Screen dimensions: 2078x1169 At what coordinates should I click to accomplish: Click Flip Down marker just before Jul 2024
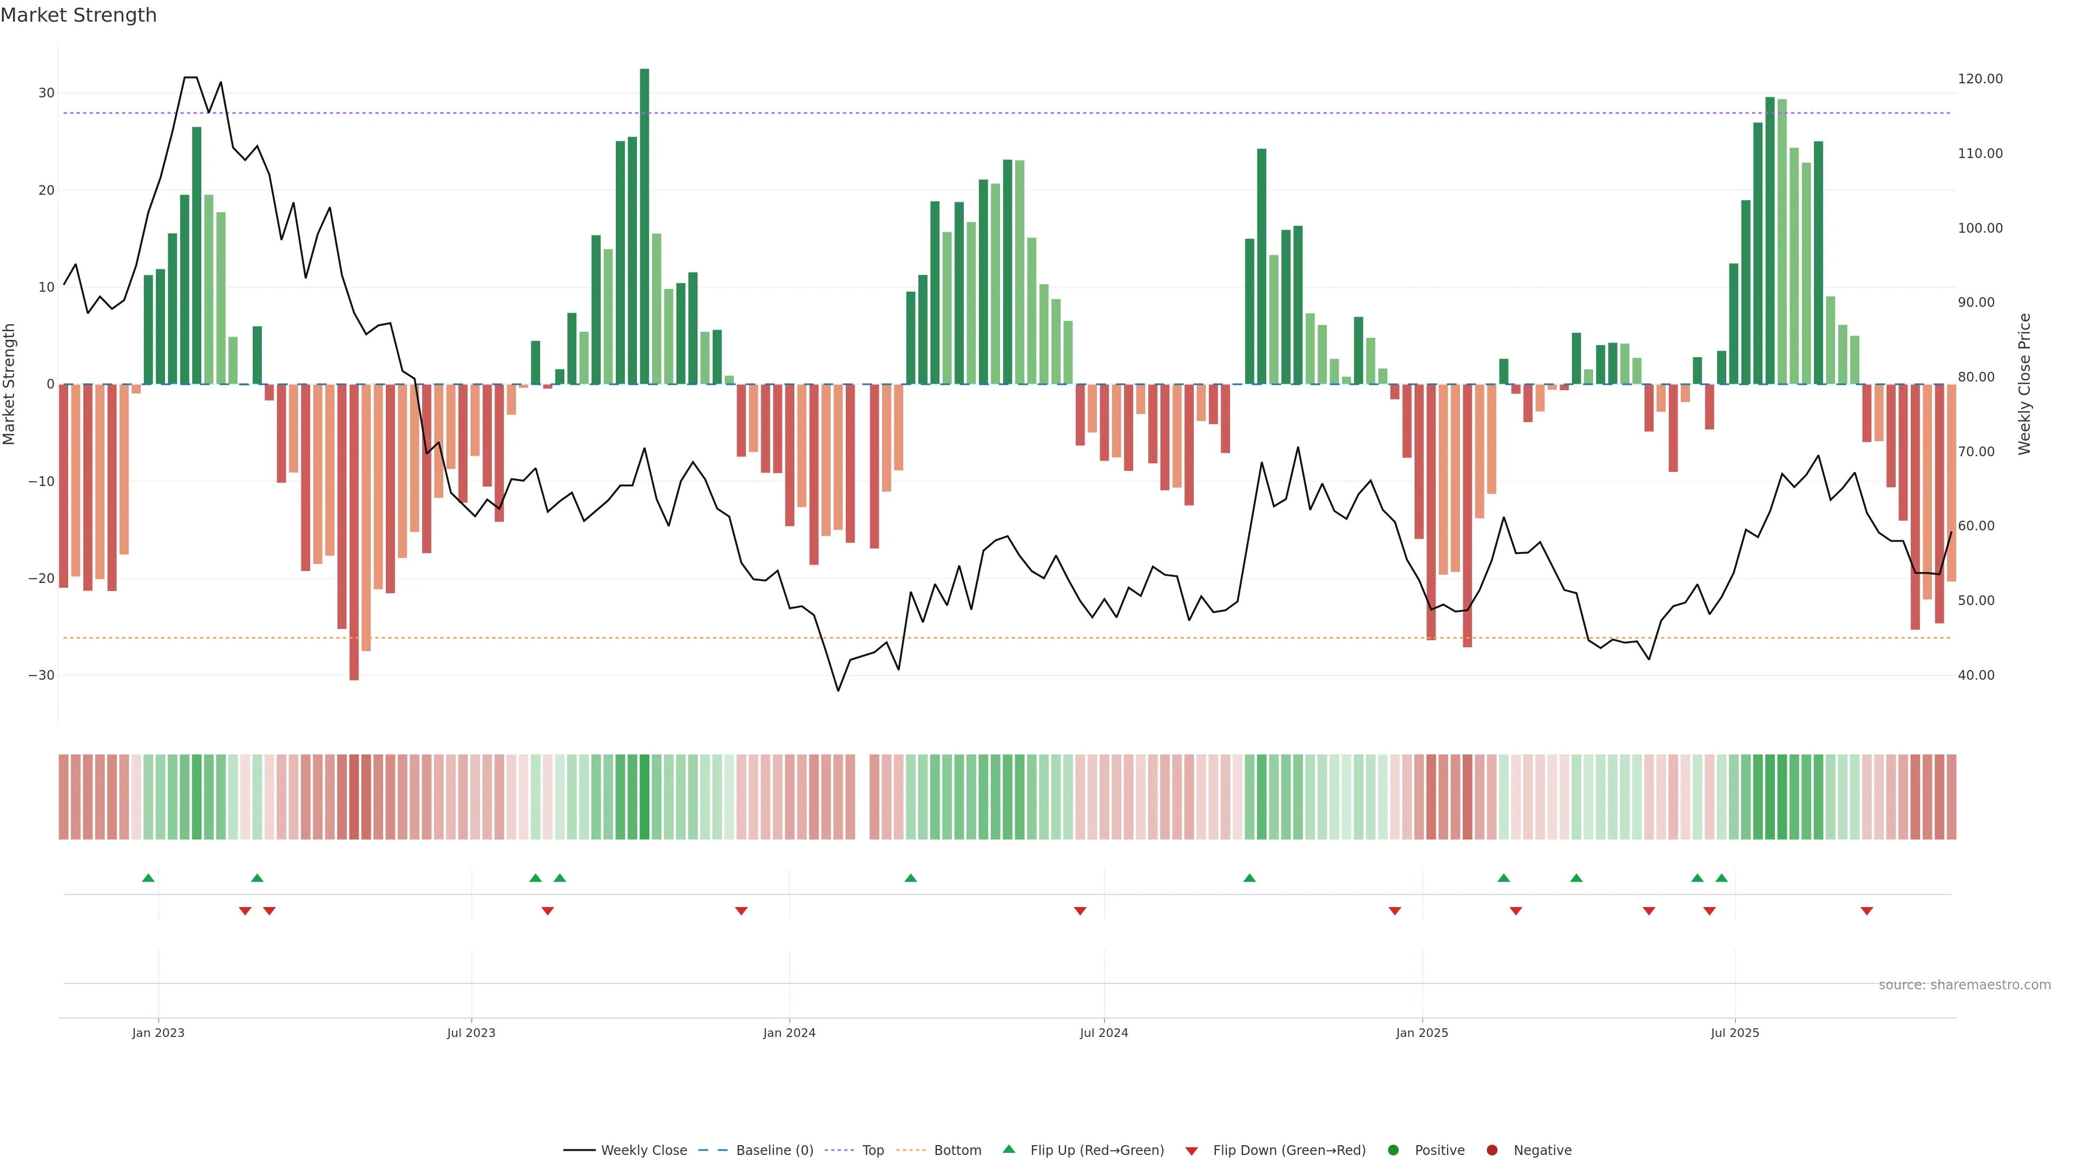point(1080,911)
